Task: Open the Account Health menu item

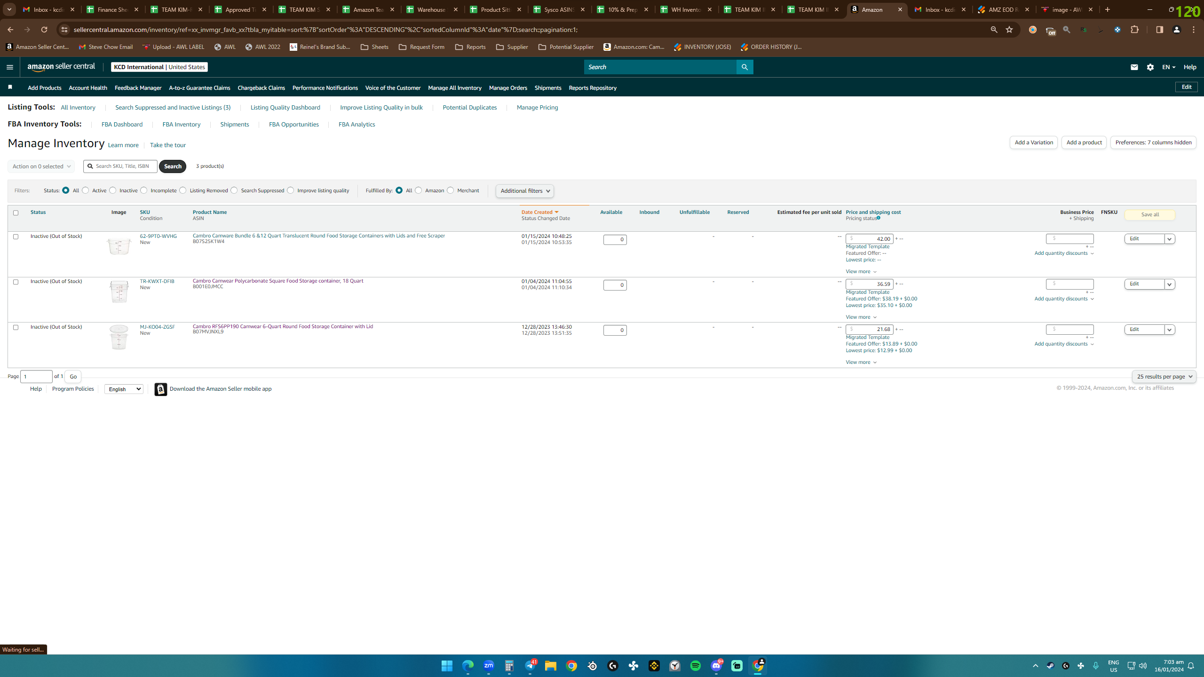Action: (x=88, y=88)
